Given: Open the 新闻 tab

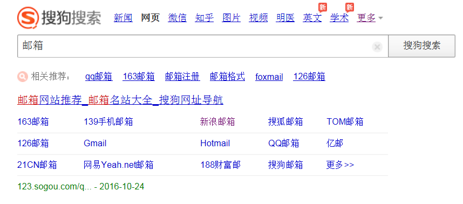Looking at the screenshot, I should 123,18.
